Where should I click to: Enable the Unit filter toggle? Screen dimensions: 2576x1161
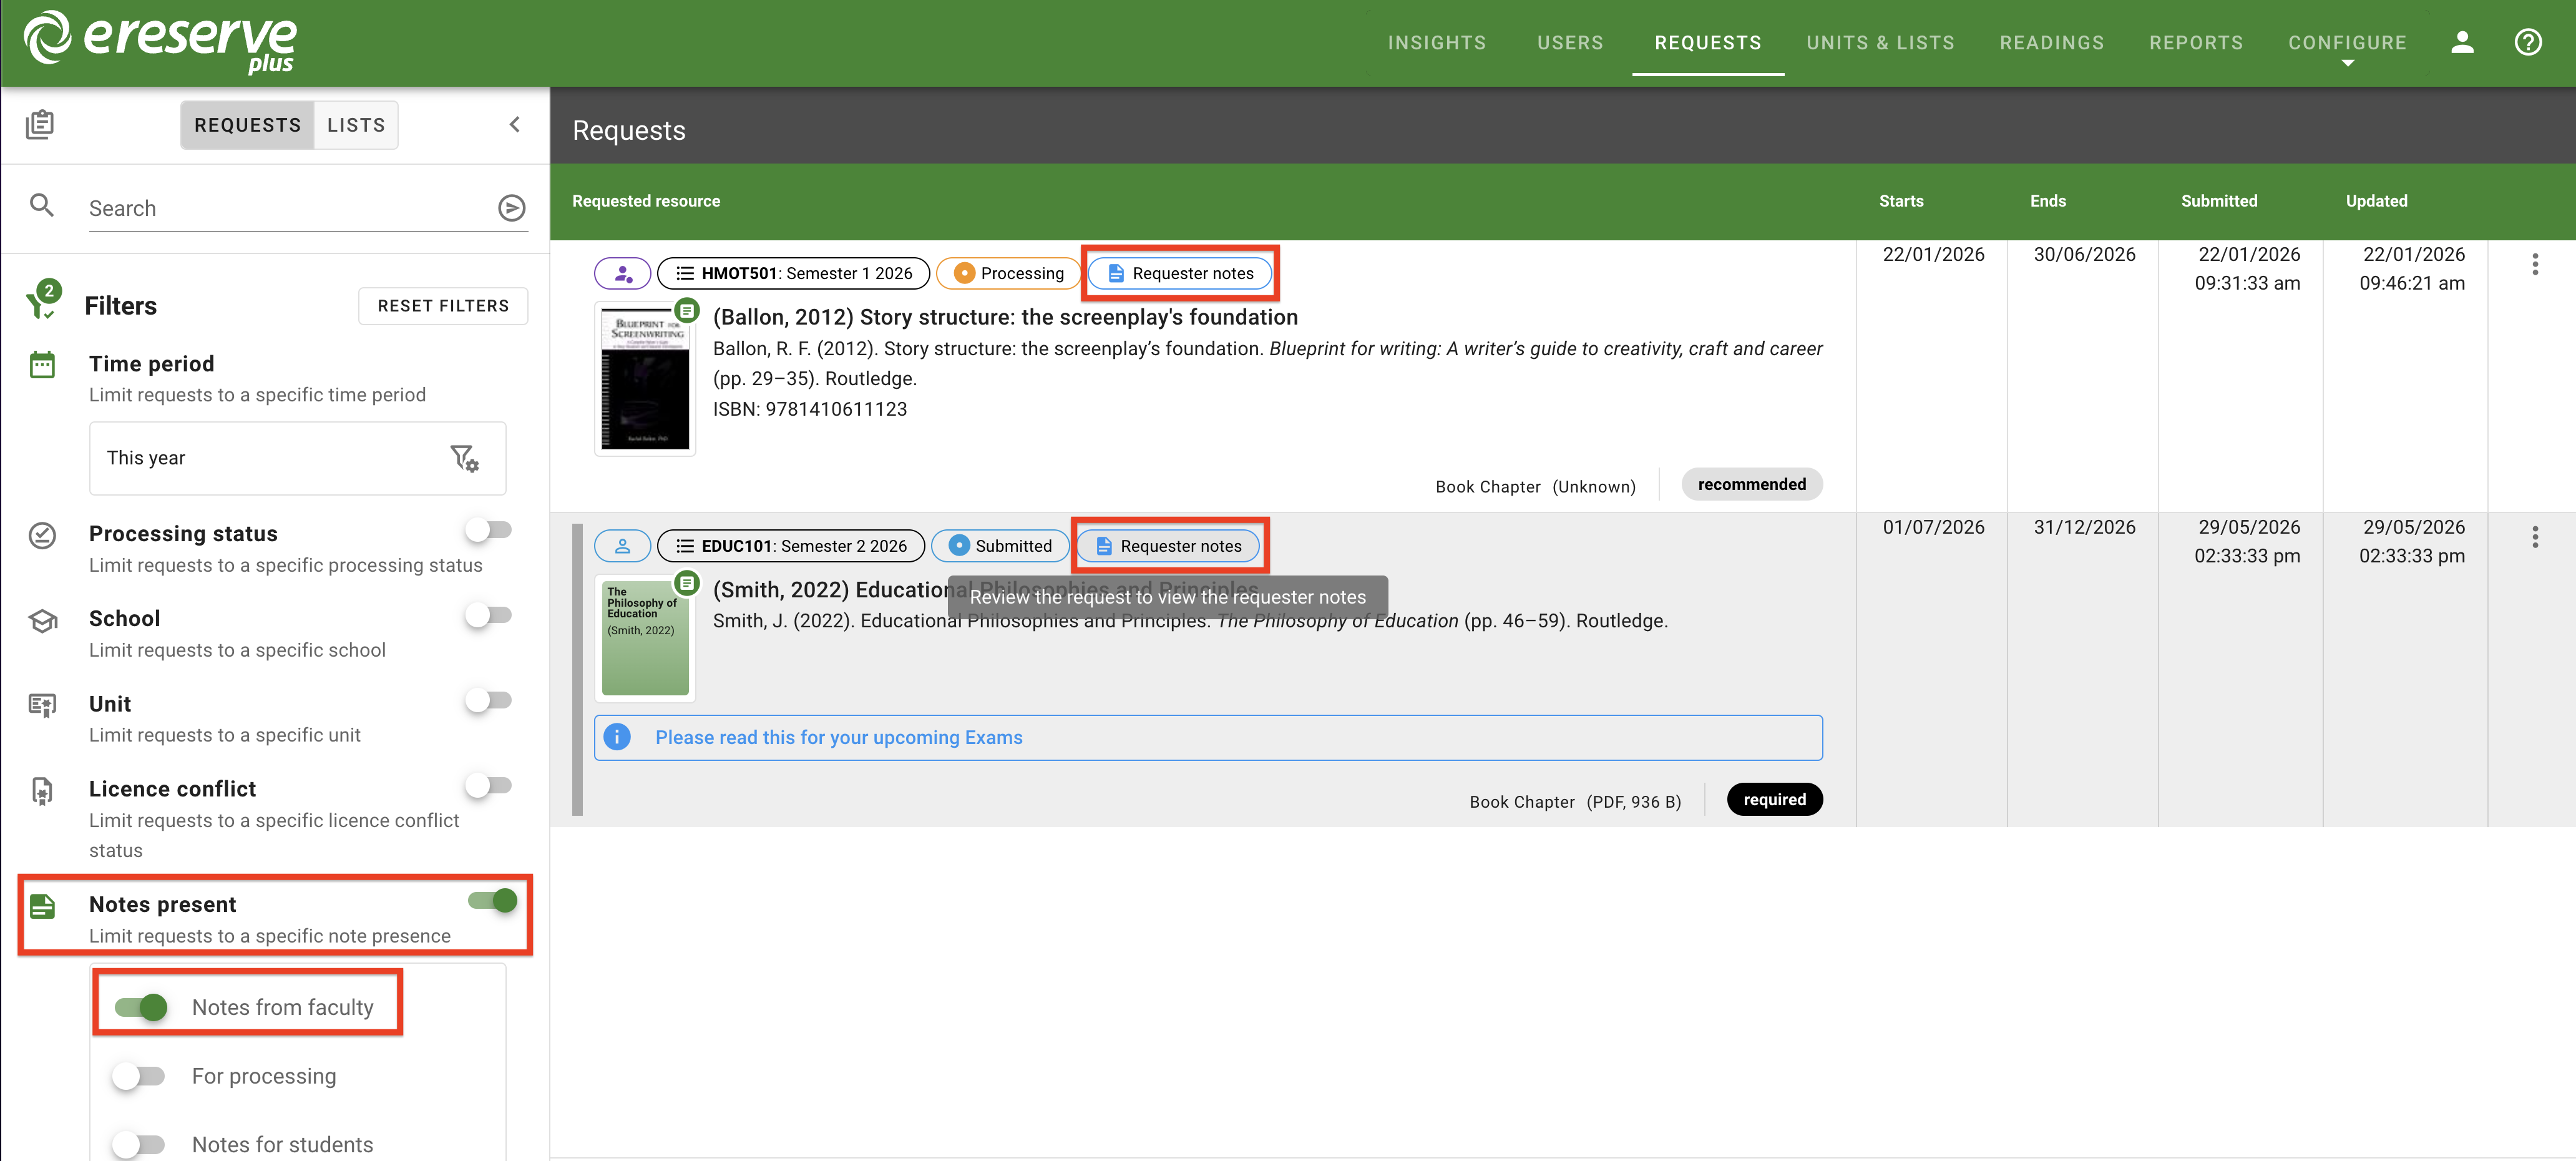point(489,700)
